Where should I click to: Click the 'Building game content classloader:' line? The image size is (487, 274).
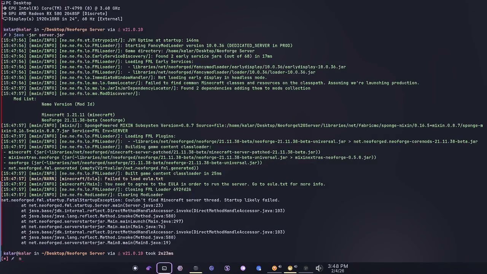click(x=106, y=147)
